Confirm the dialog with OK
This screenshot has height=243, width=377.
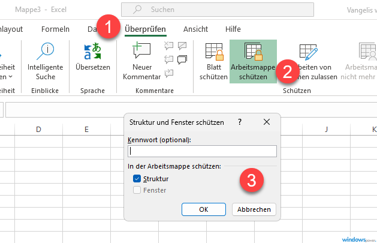click(x=203, y=209)
